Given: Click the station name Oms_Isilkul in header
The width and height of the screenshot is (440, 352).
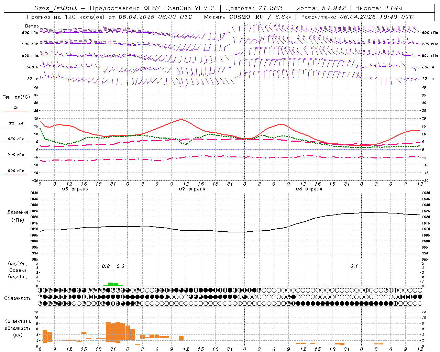Looking at the screenshot, I should click(56, 8).
